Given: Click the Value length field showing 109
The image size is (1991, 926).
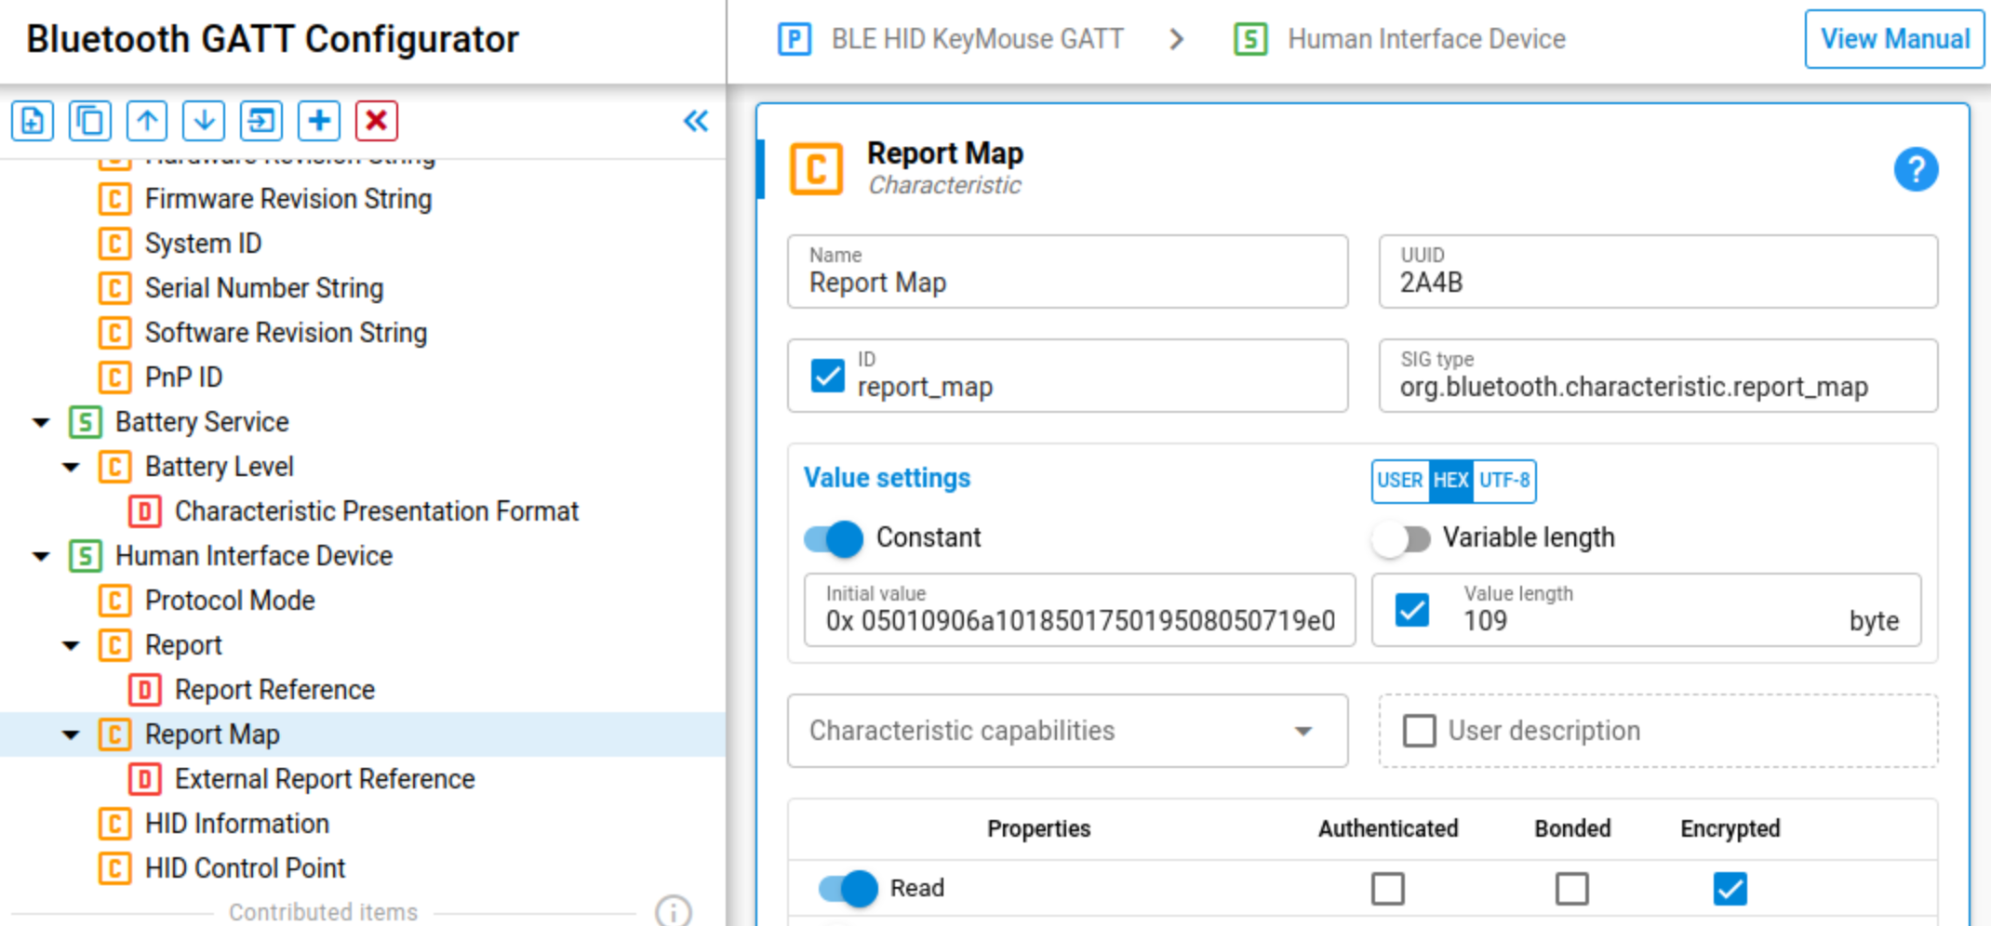Looking at the screenshot, I should coord(1645,610).
